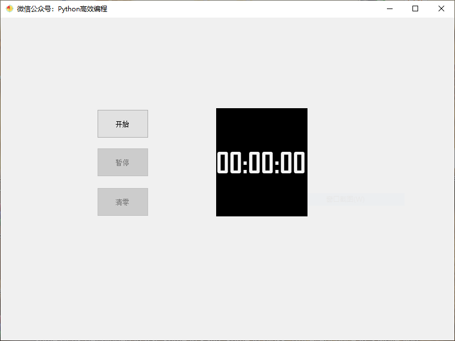Click the black stopwatch display showing 00:00:00

(262, 162)
